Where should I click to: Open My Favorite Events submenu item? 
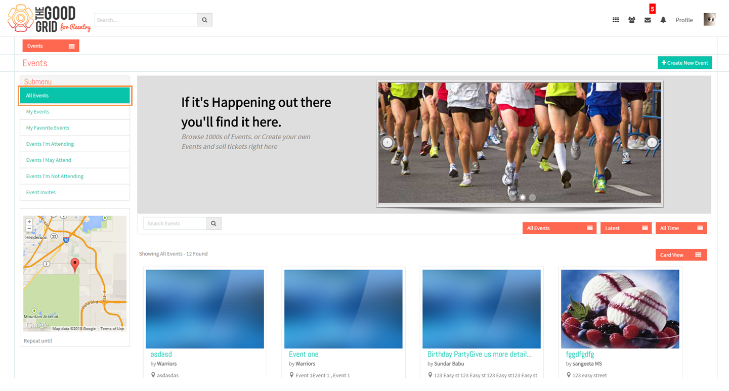click(x=75, y=128)
